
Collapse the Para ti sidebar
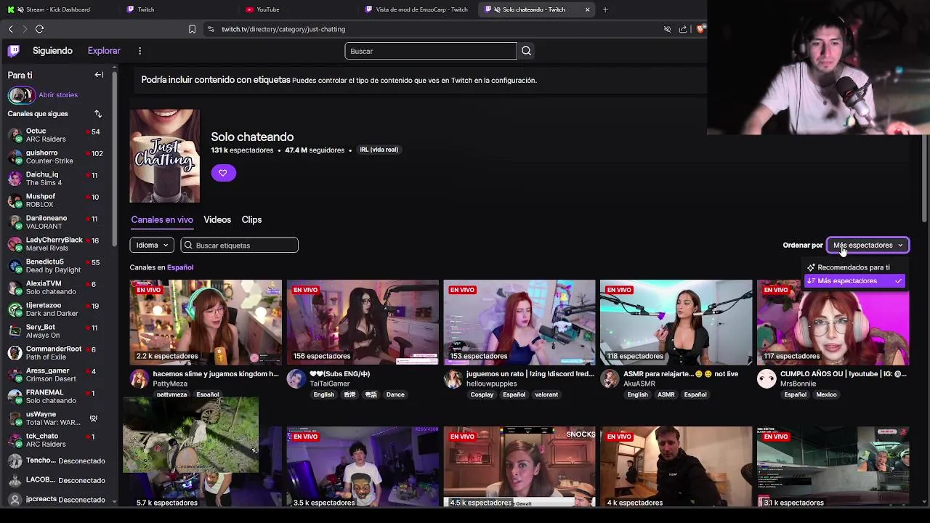point(99,75)
